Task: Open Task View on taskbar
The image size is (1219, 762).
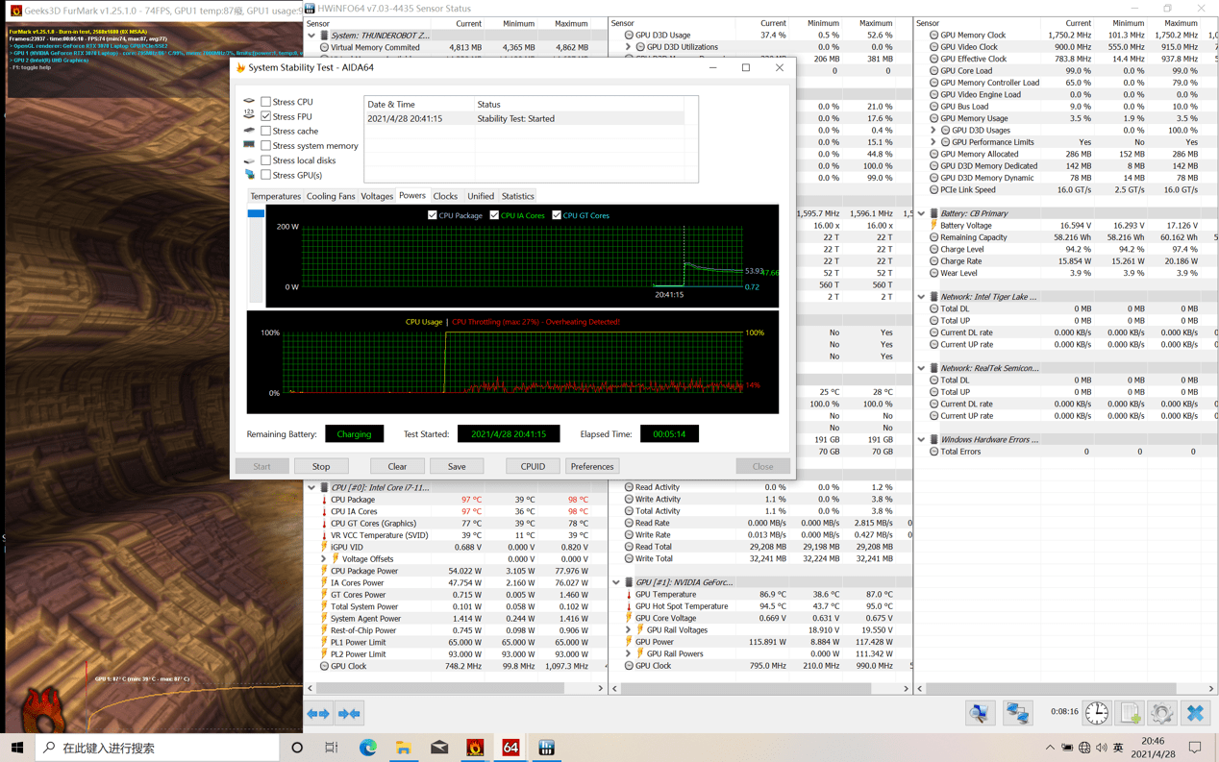Action: [x=332, y=748]
